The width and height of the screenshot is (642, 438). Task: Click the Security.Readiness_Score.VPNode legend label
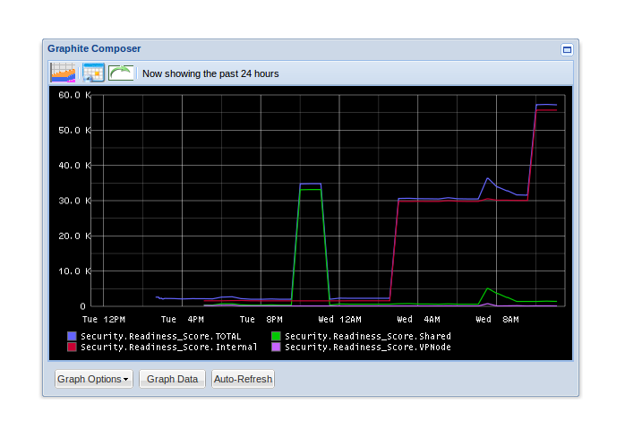click(x=367, y=347)
